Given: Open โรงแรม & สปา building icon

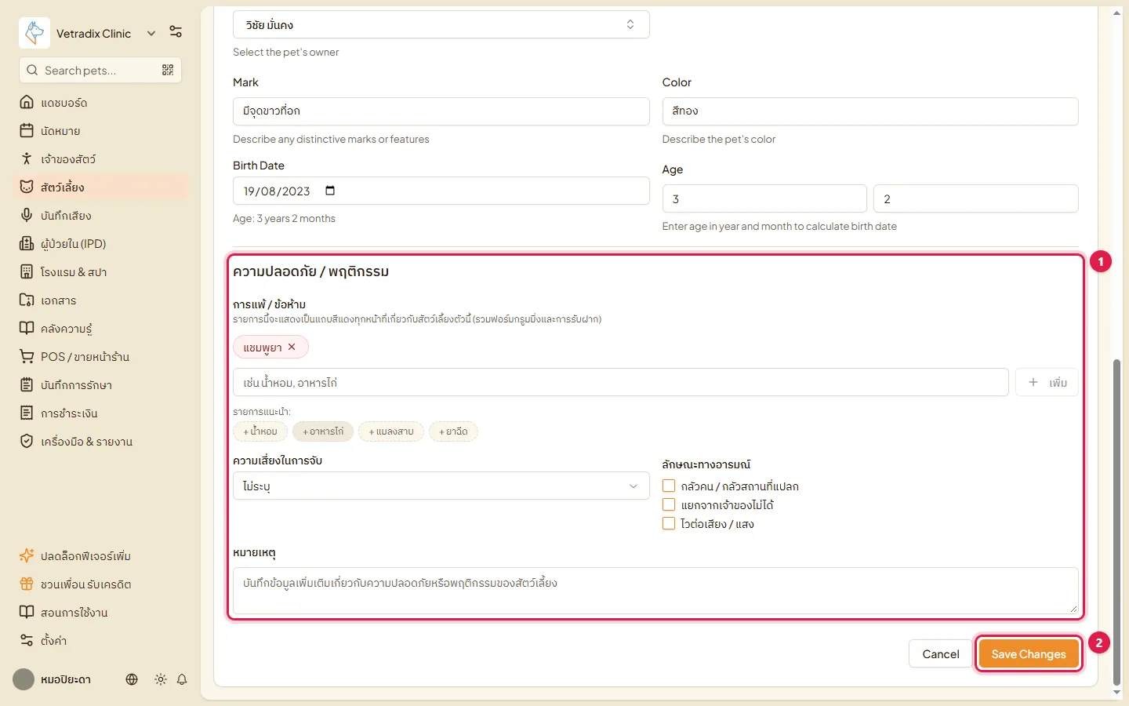Looking at the screenshot, I should (x=27, y=271).
